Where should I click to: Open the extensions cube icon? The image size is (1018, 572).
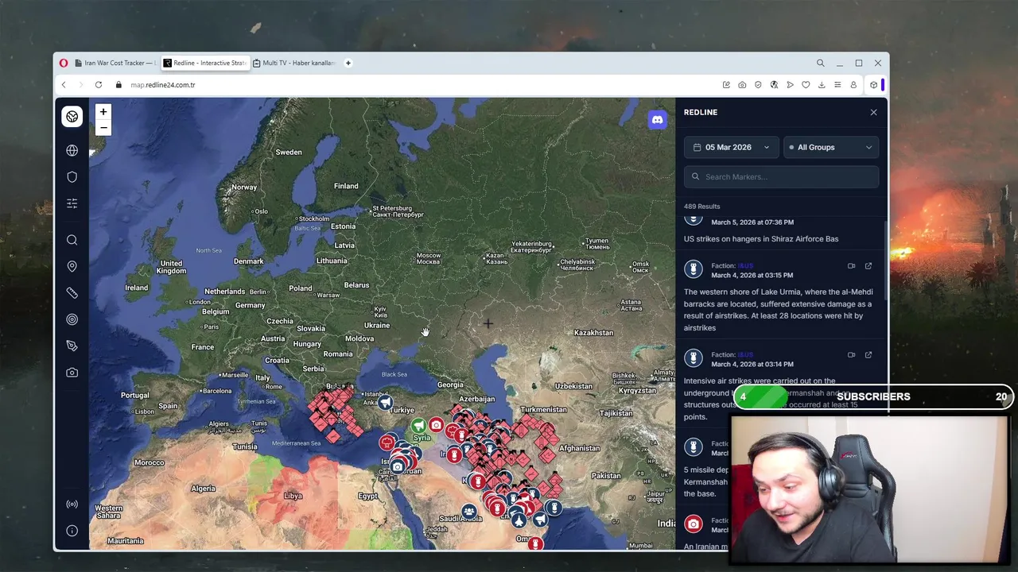click(873, 85)
